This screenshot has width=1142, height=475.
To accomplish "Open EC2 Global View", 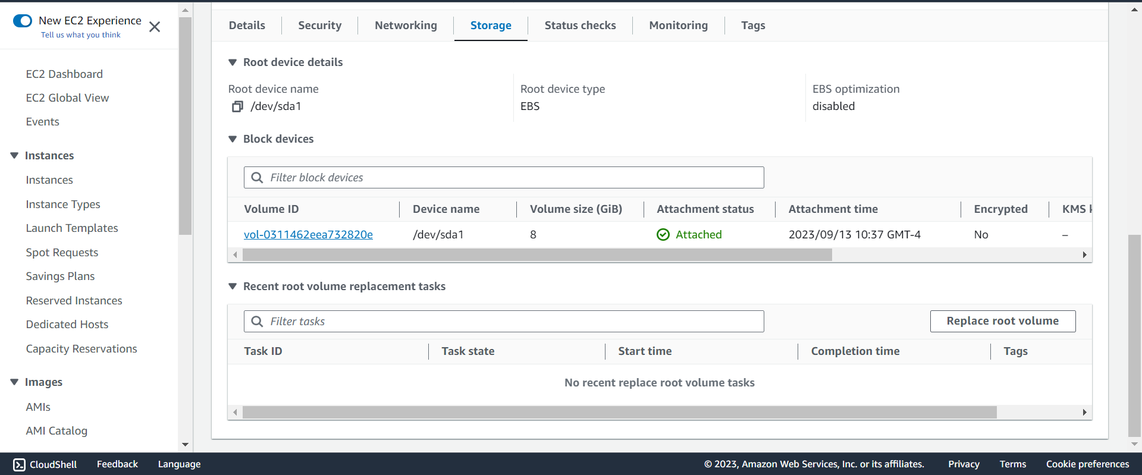I will pos(67,98).
